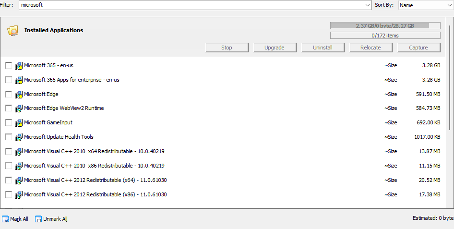
Task: Click the Microsoft Edge WebView2 Runtime icon
Action: [x=19, y=108]
